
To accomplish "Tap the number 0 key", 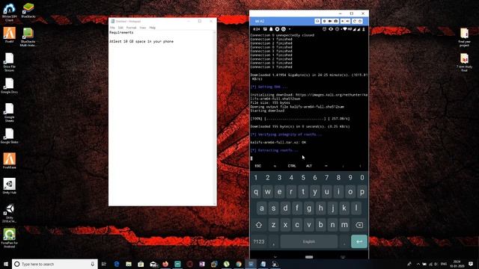I will tap(362, 178).
